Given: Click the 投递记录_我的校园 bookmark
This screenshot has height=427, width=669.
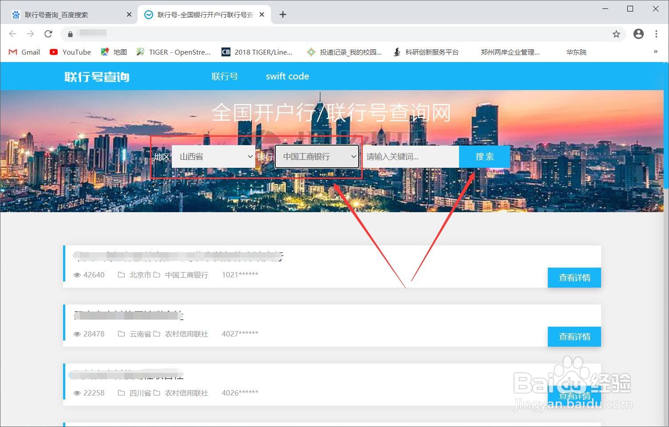Looking at the screenshot, I should 344,52.
